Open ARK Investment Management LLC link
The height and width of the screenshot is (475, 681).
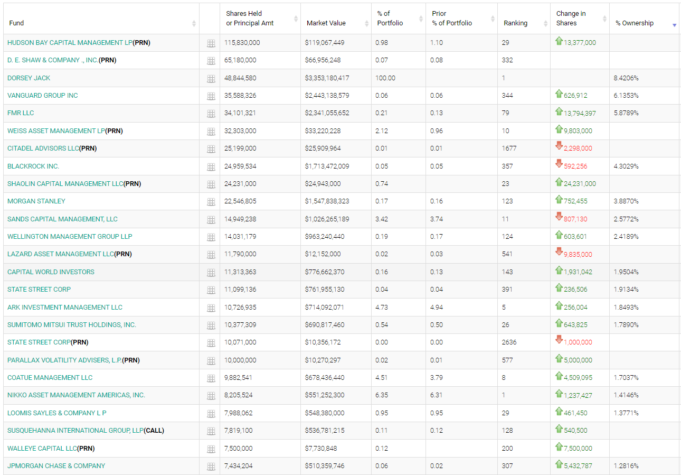[65, 307]
